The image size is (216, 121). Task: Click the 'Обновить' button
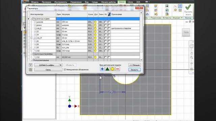tap(70, 65)
